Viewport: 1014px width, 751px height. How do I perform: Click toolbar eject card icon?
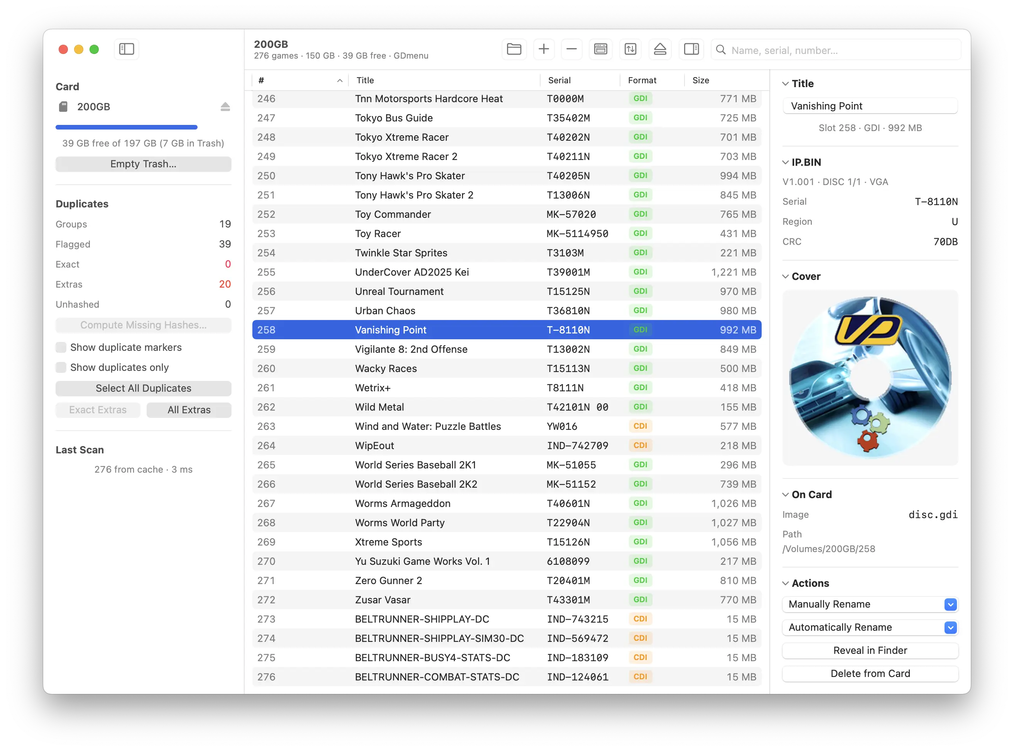[x=660, y=49]
